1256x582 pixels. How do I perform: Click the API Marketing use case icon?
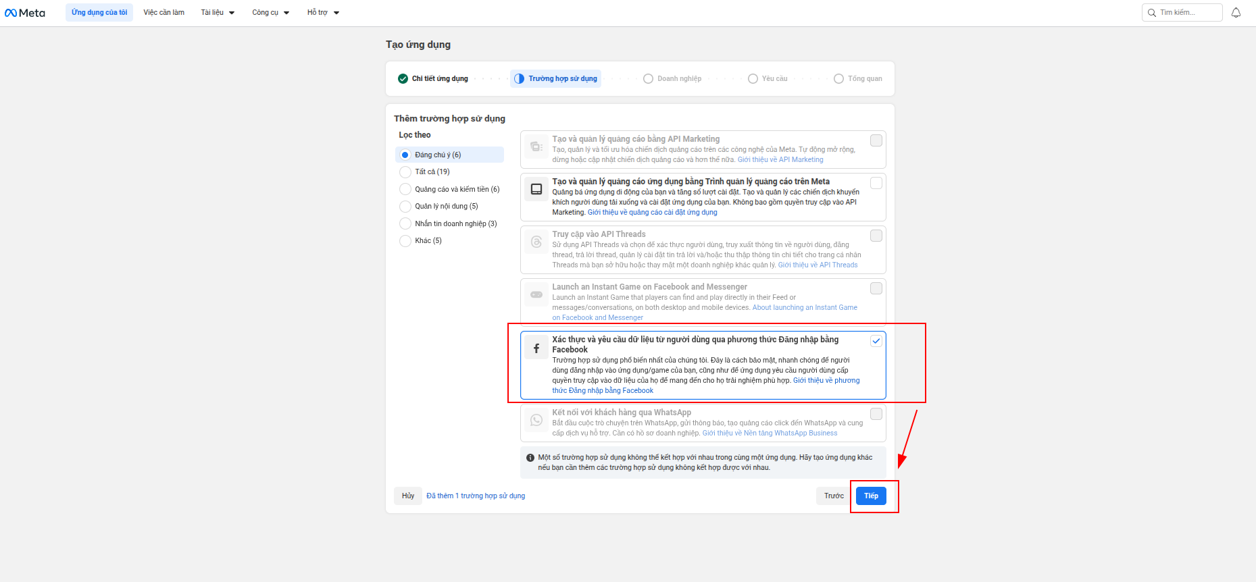[x=536, y=147]
